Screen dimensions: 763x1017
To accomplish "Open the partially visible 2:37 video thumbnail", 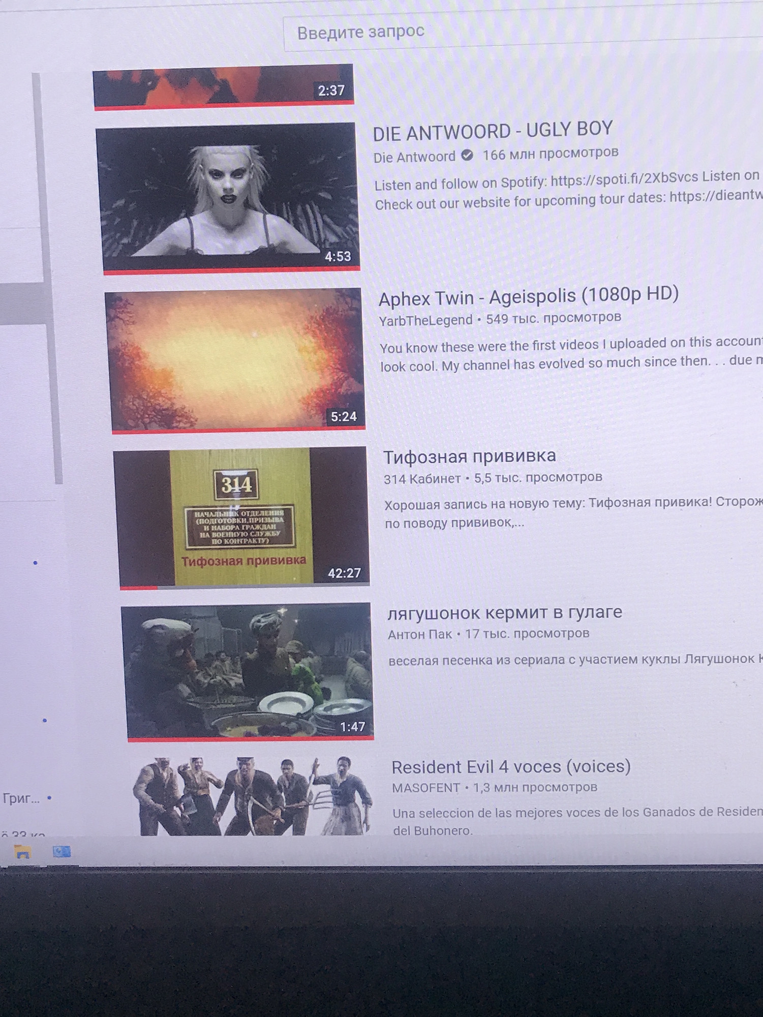I will 223,86.
